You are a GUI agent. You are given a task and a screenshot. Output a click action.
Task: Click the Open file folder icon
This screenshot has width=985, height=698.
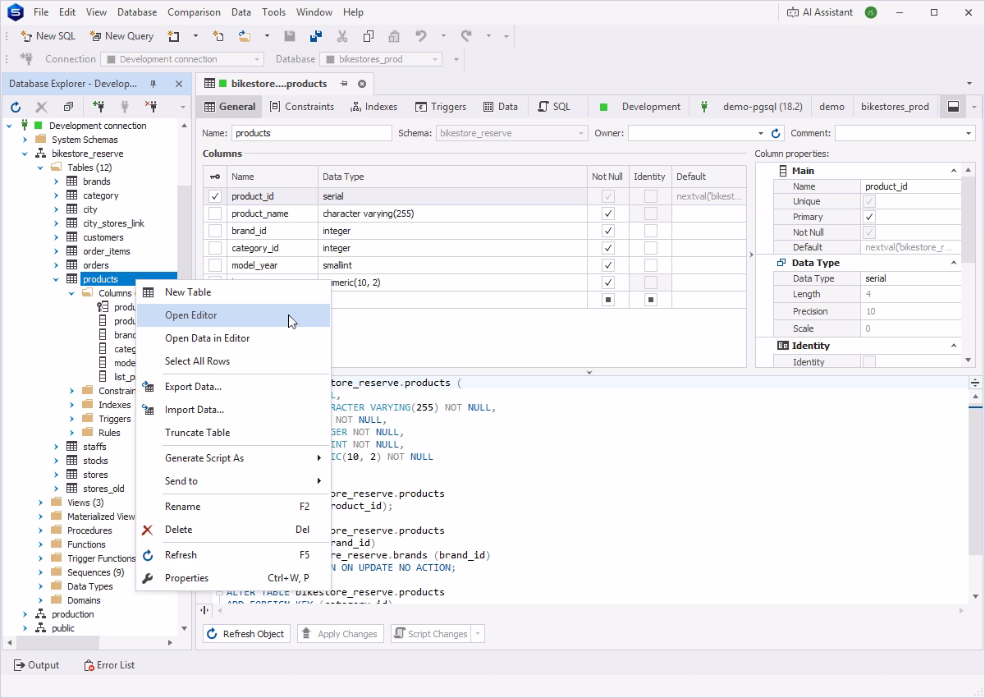[x=245, y=36]
